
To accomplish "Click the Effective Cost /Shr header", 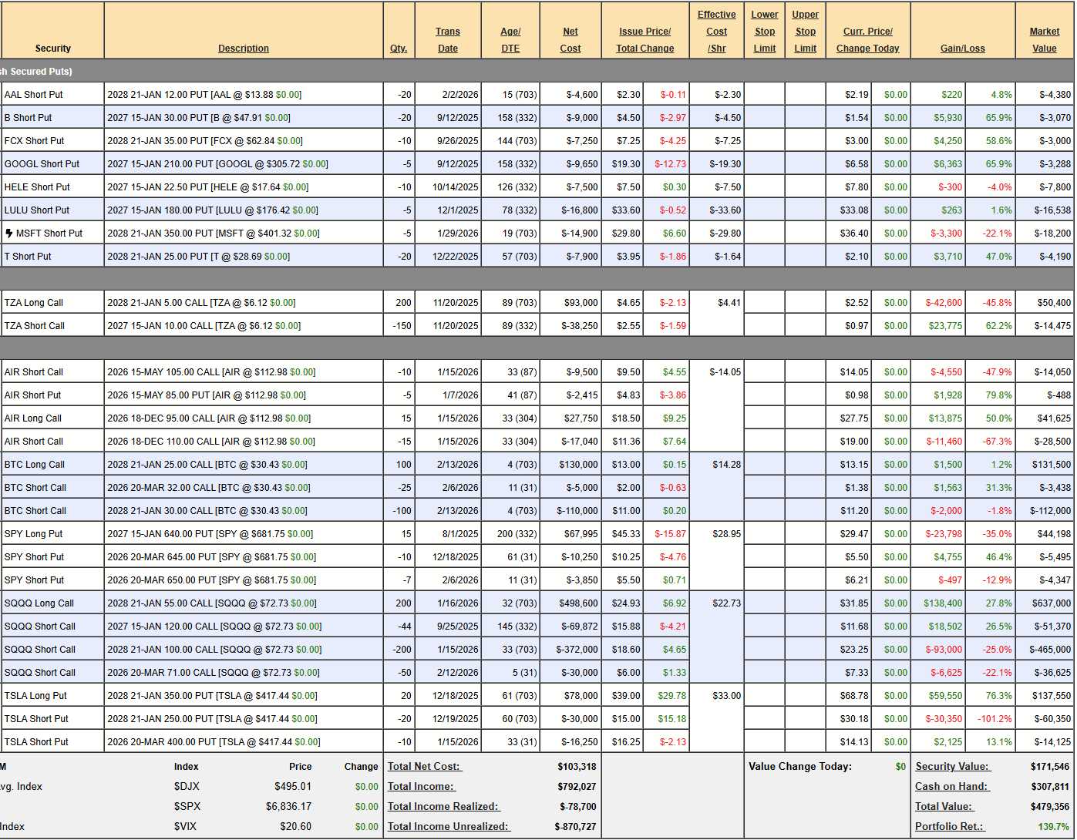I will [x=716, y=32].
